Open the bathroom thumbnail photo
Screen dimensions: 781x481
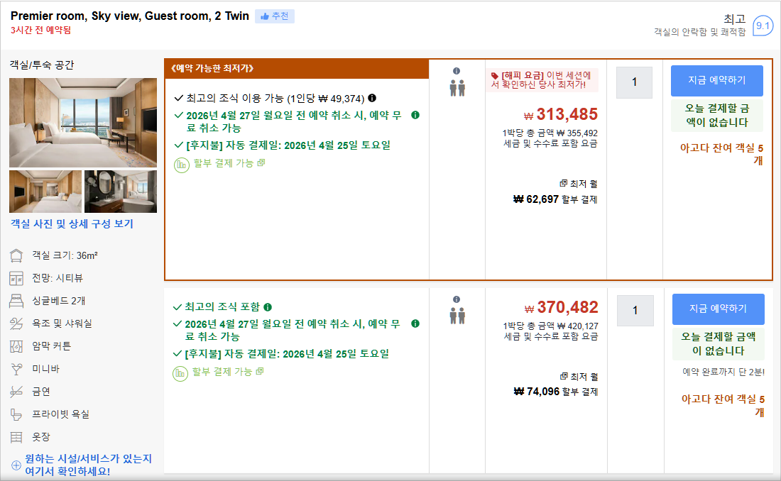point(121,192)
